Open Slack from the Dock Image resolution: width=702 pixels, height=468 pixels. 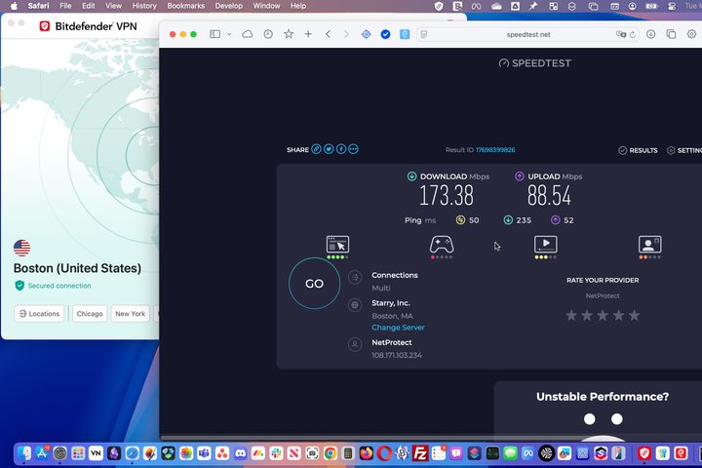click(x=276, y=453)
